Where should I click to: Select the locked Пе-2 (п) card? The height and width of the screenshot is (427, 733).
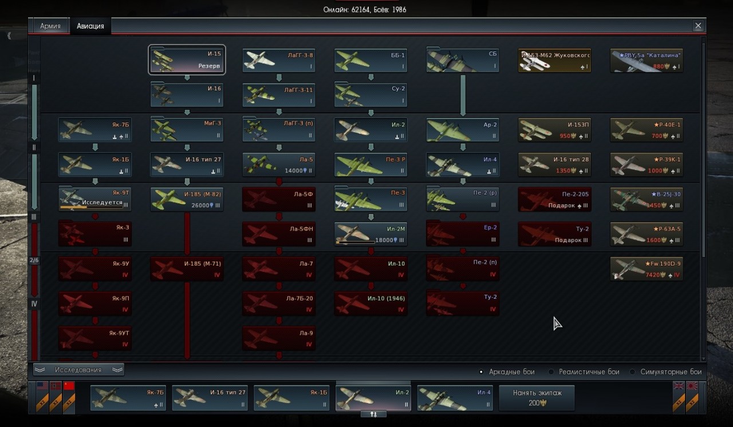click(463, 268)
